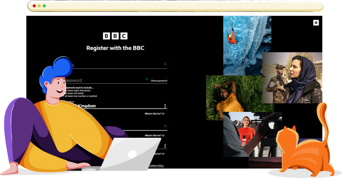Close the BBC registration page
This screenshot has height=178, width=342.
(316, 23)
